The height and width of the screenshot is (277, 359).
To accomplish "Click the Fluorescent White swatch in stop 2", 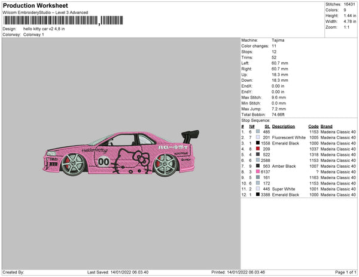I will point(258,138).
